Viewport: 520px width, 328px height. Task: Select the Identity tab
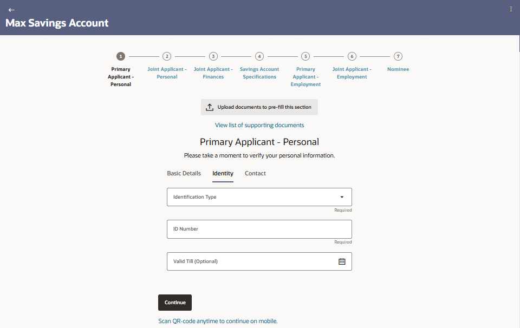coord(223,174)
